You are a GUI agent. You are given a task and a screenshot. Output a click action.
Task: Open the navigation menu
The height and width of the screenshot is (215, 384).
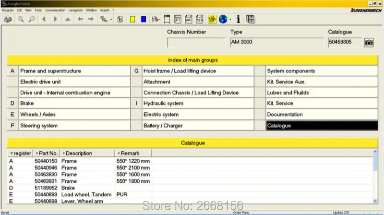coord(75,10)
